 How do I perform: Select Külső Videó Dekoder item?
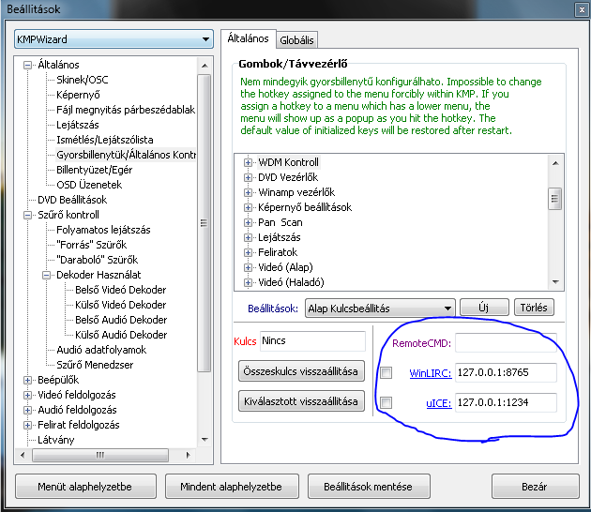(x=121, y=305)
